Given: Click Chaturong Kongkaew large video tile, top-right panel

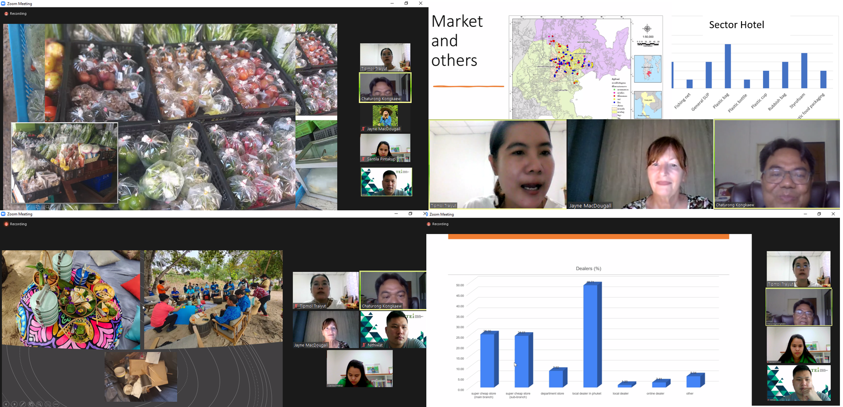Looking at the screenshot, I should click(777, 164).
